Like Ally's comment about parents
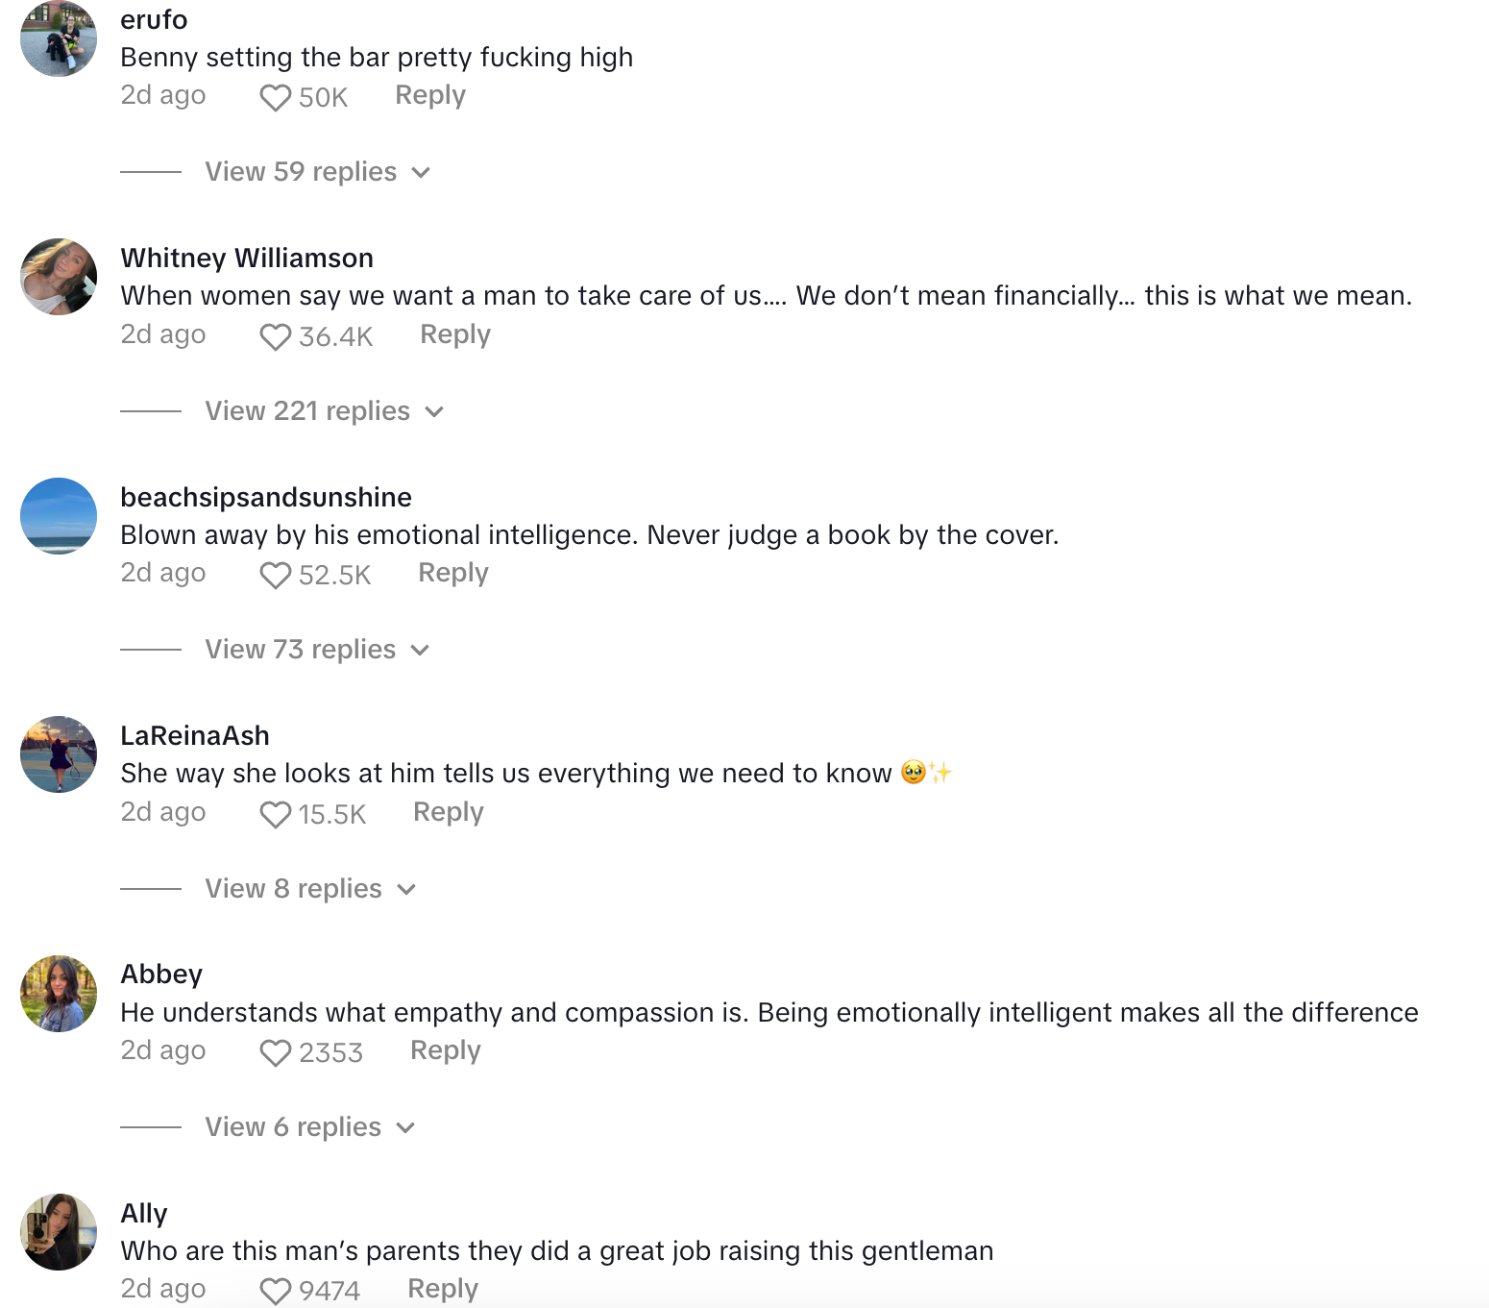 (x=276, y=1291)
